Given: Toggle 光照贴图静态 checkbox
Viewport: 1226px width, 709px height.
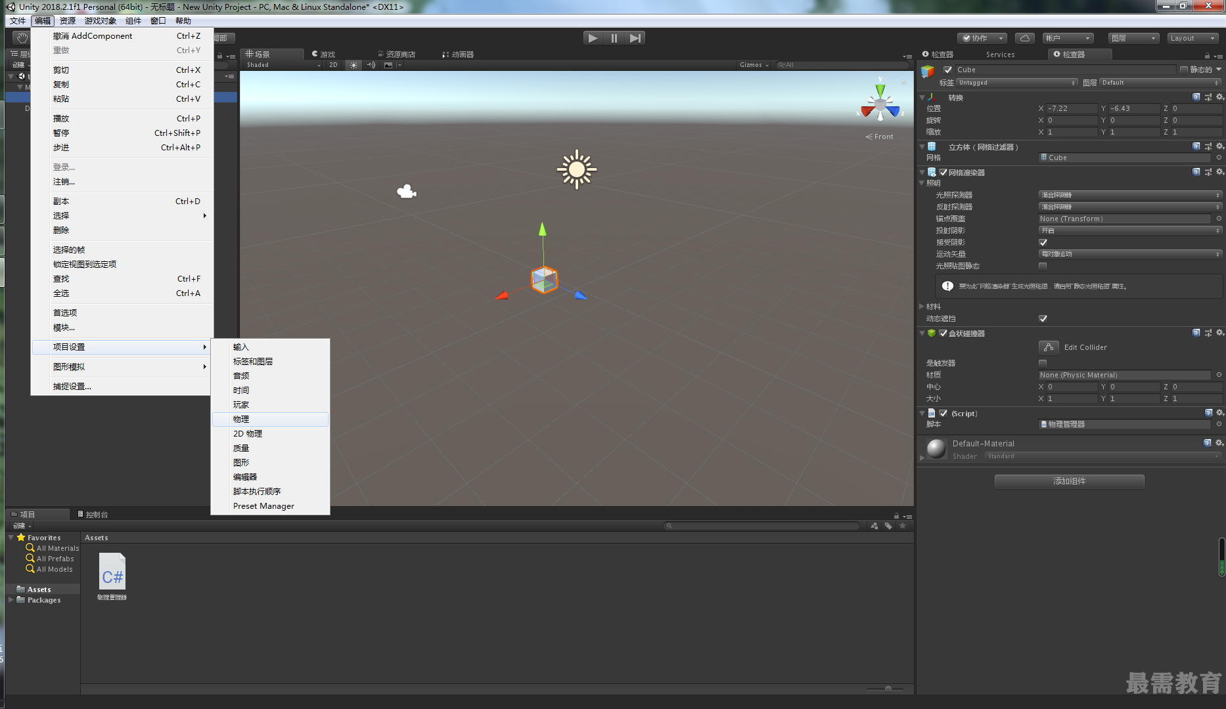Looking at the screenshot, I should tap(1043, 266).
